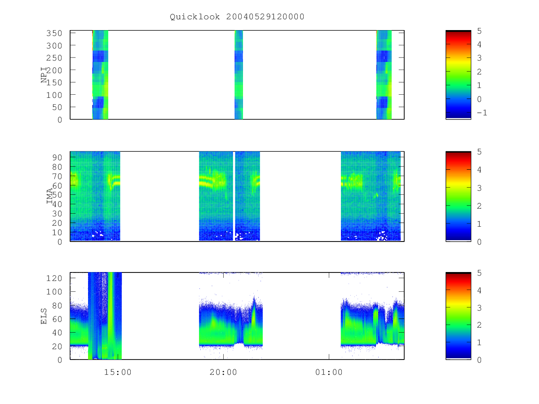This screenshot has width=539, height=404.
Task: Click the IMA data block near 20:00
Action: point(230,197)
